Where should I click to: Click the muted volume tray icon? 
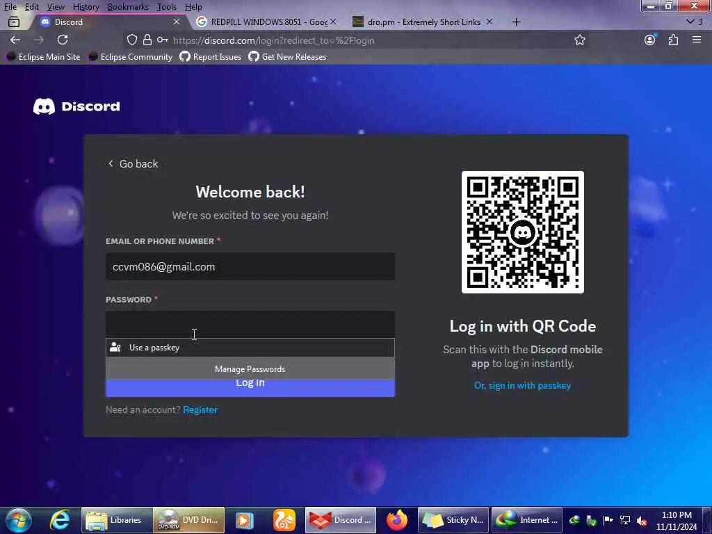[642, 521]
